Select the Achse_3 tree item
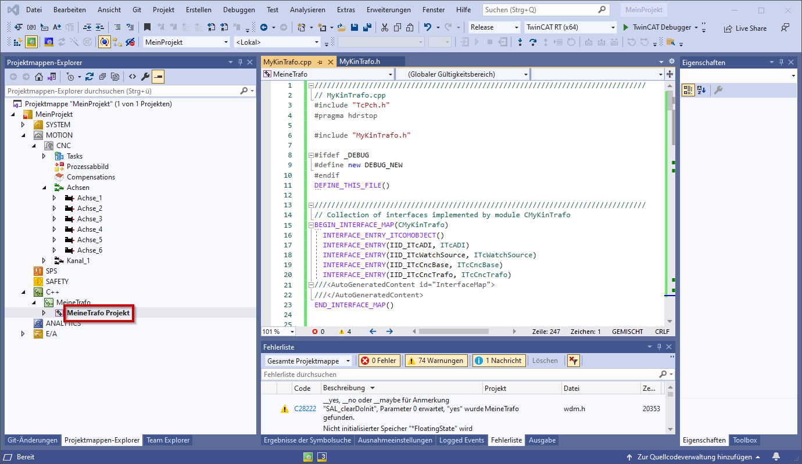Viewport: 802px width, 464px height. click(x=89, y=219)
